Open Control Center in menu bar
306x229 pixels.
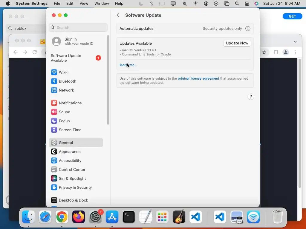point(247,4)
